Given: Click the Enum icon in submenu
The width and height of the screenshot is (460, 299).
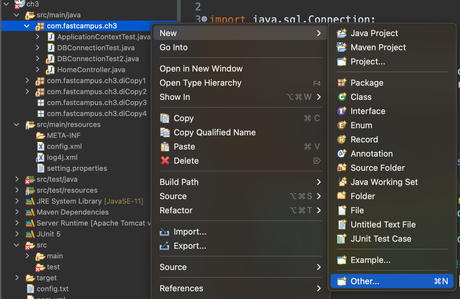Looking at the screenshot, I should coord(342,125).
